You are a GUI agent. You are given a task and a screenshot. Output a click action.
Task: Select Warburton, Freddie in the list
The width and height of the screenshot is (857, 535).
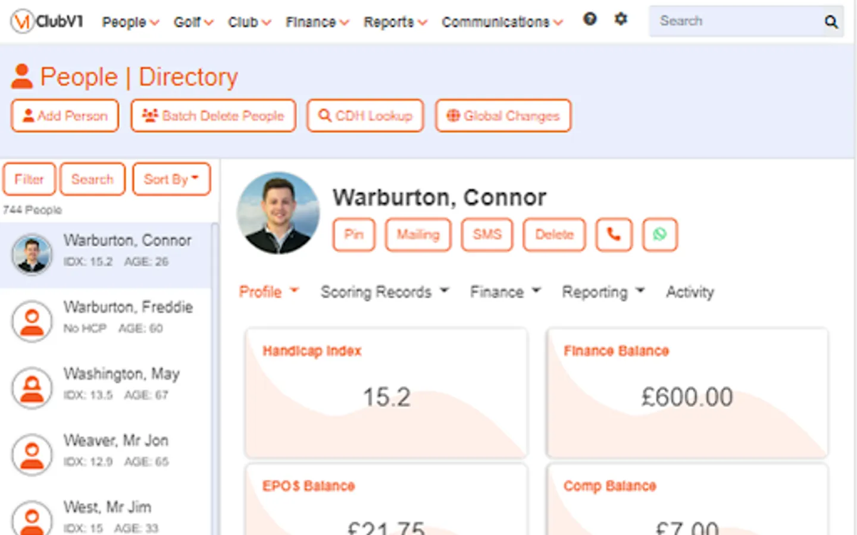coord(105,321)
